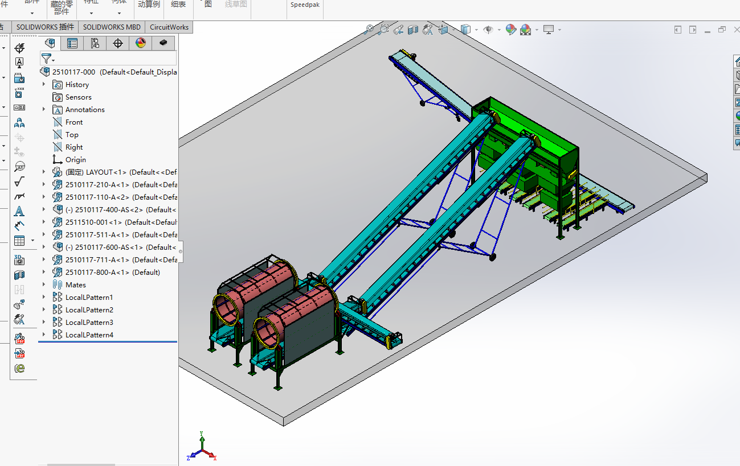Open the PropertyManager tab
740x466 pixels.
coord(72,43)
